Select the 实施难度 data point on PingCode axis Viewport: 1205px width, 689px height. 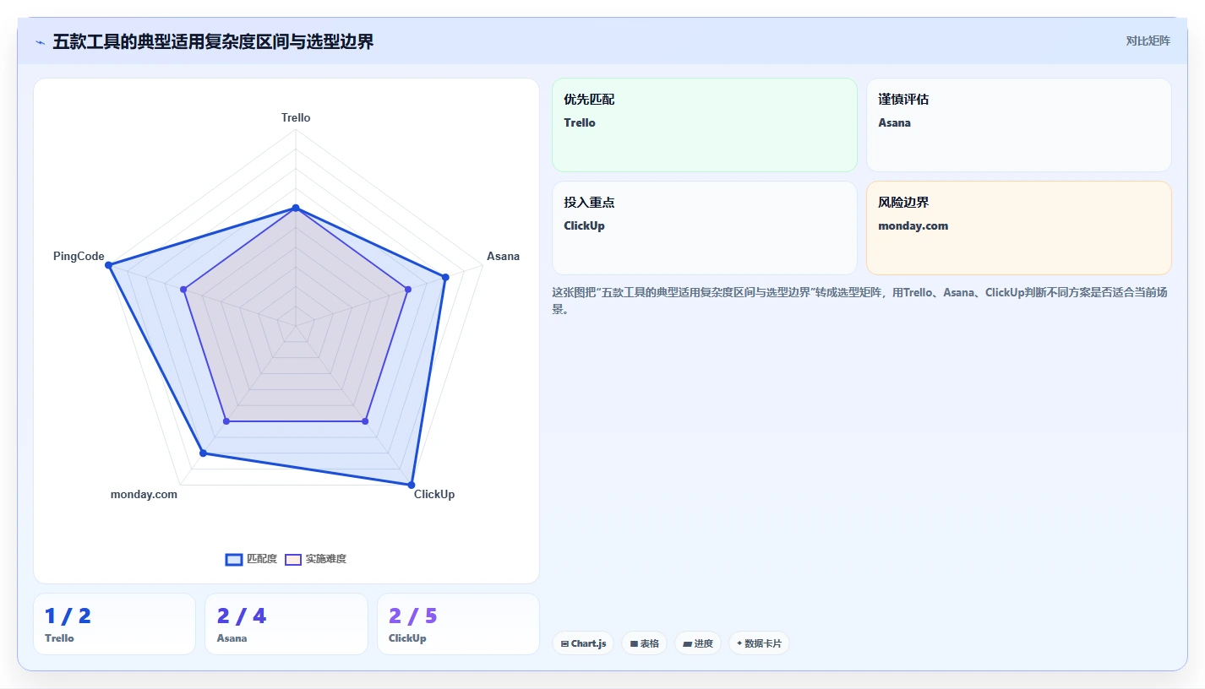(183, 289)
